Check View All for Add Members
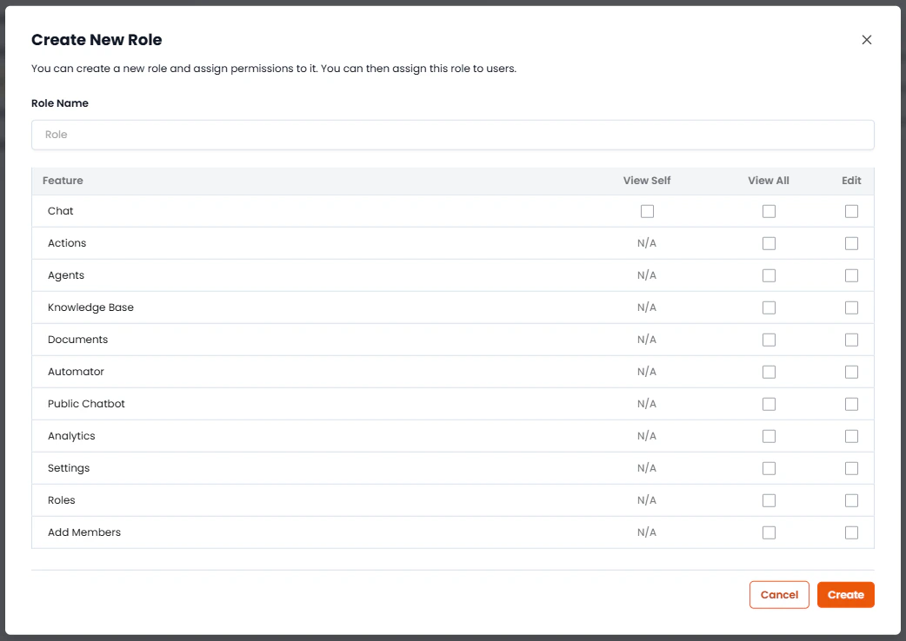 [769, 532]
